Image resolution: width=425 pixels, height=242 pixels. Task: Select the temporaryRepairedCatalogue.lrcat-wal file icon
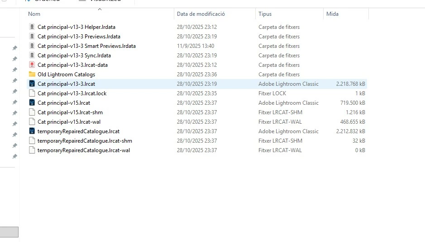pos(32,150)
